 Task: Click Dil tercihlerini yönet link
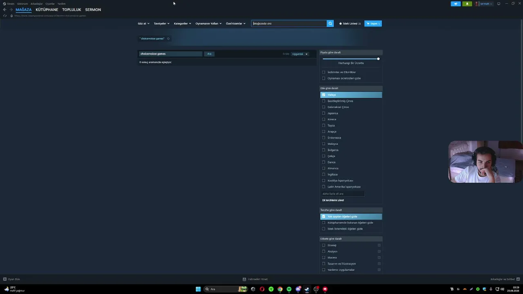(x=333, y=200)
